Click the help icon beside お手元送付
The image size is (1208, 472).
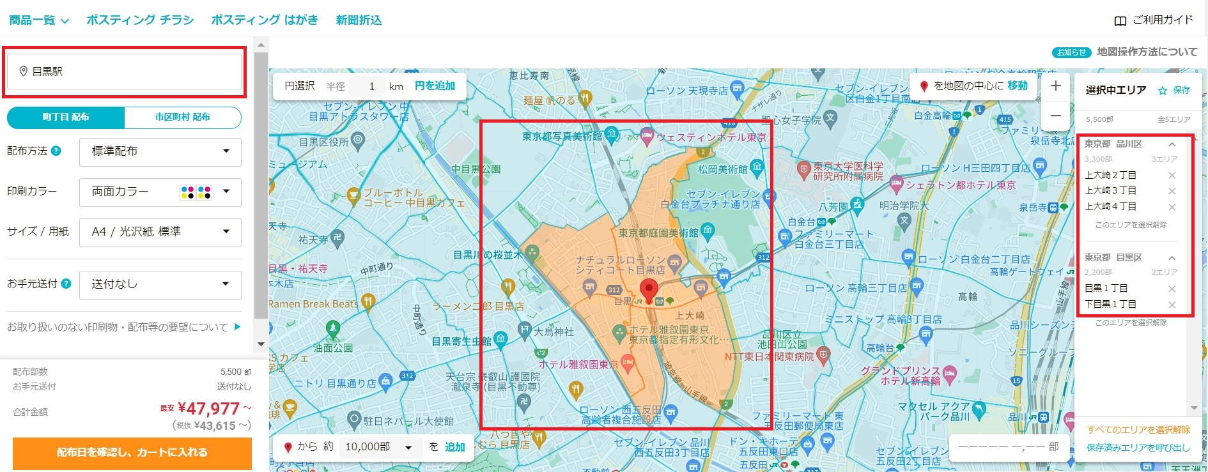(66, 284)
